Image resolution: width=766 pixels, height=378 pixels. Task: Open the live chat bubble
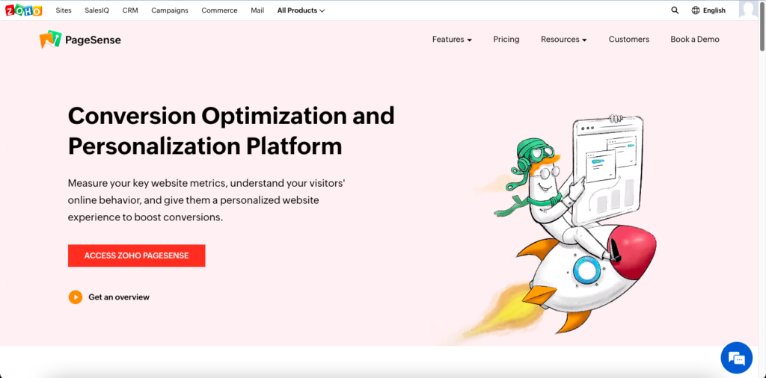click(737, 358)
